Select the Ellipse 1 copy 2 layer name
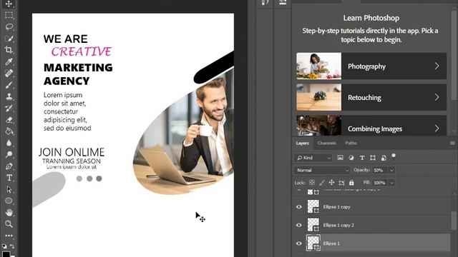The width and height of the screenshot is (458, 257). pyautogui.click(x=338, y=225)
